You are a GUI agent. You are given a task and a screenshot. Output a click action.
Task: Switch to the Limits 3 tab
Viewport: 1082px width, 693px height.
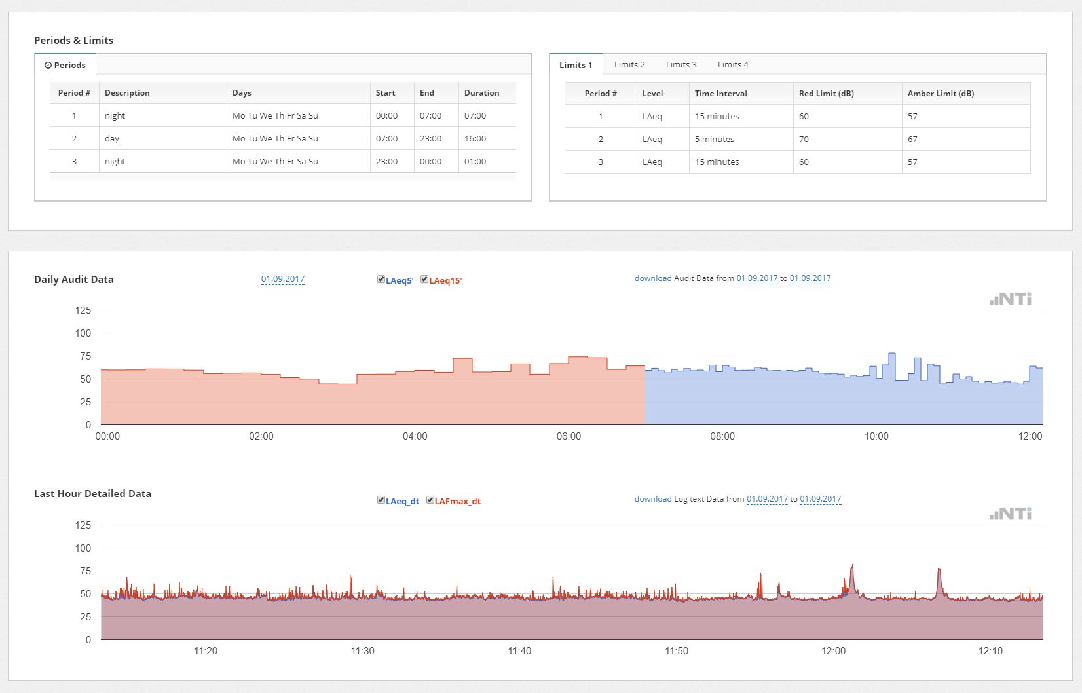(681, 65)
